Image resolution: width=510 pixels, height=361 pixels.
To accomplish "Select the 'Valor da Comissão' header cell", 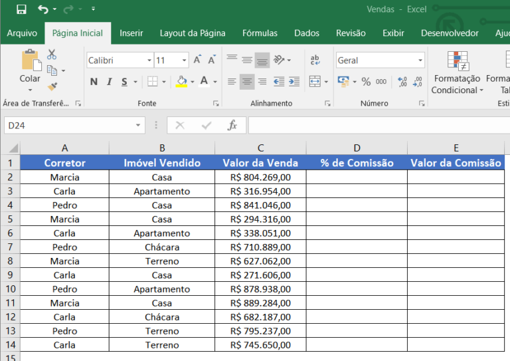I will [x=456, y=163].
